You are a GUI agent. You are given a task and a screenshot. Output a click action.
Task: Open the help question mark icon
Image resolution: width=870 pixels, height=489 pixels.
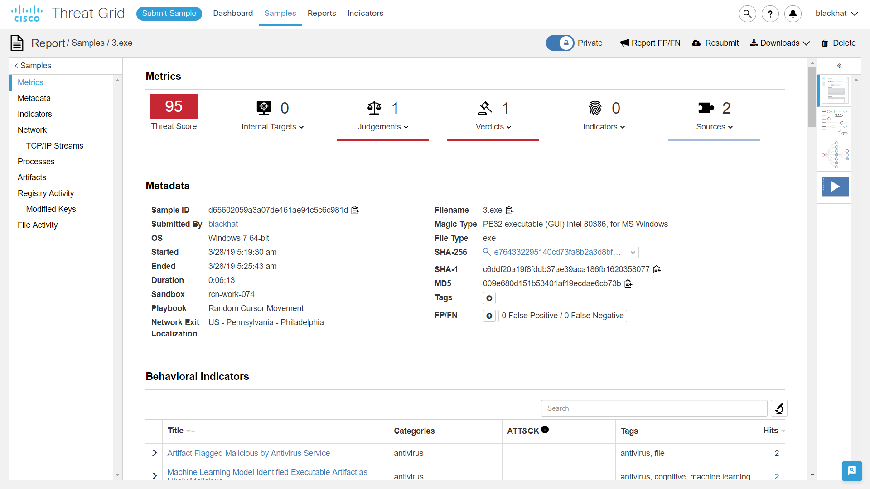coord(770,14)
